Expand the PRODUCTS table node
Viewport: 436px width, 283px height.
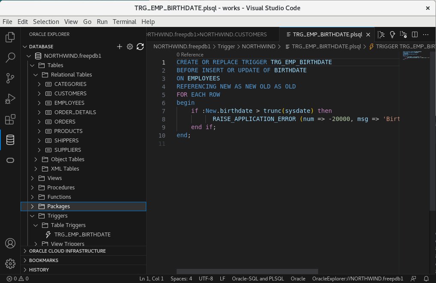[x=39, y=131]
